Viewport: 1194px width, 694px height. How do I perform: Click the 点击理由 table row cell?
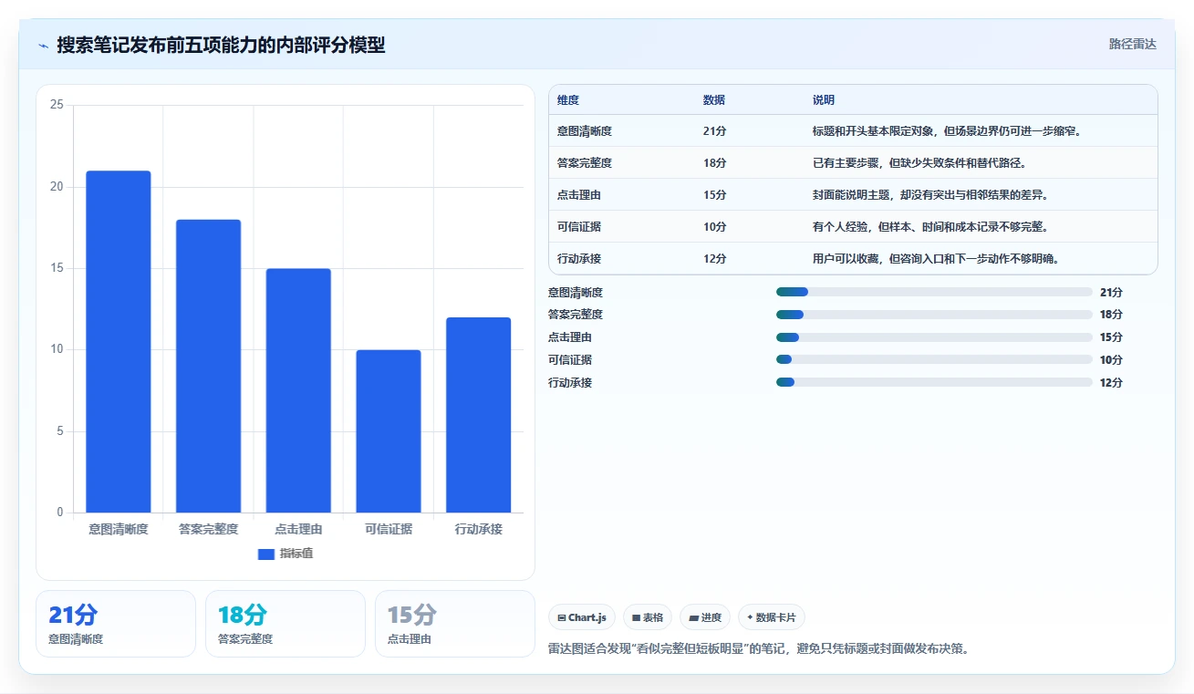point(579,195)
